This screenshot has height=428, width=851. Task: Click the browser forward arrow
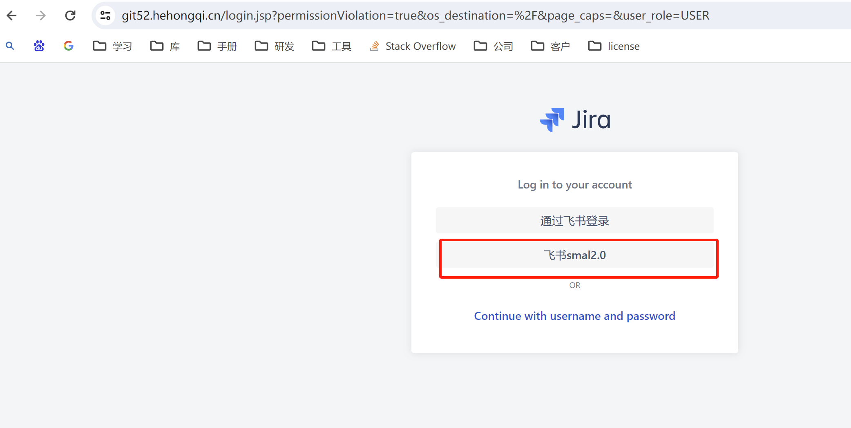tap(41, 16)
